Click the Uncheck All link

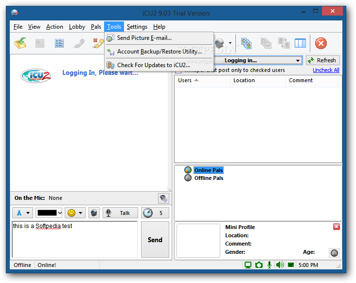(x=326, y=70)
